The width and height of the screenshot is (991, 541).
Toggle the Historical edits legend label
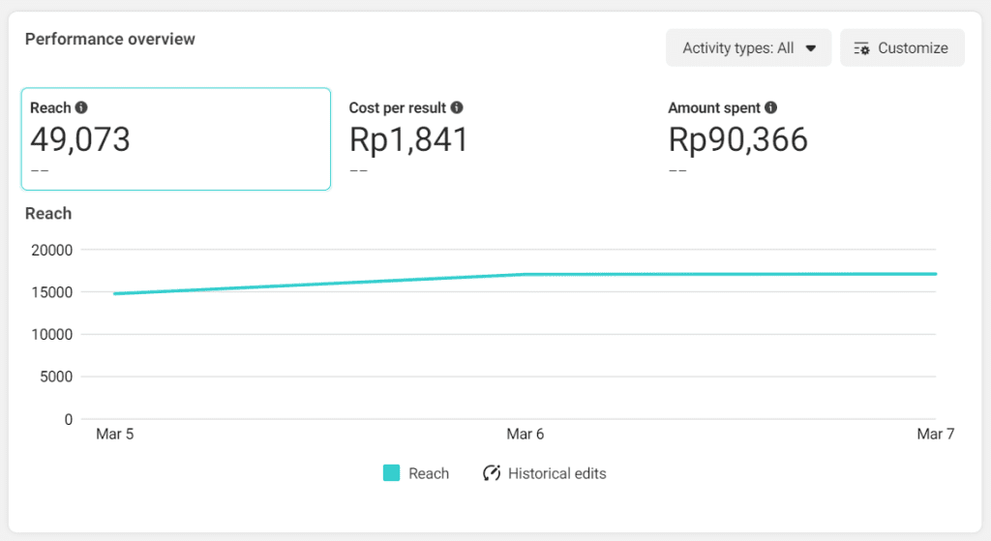[x=556, y=473]
